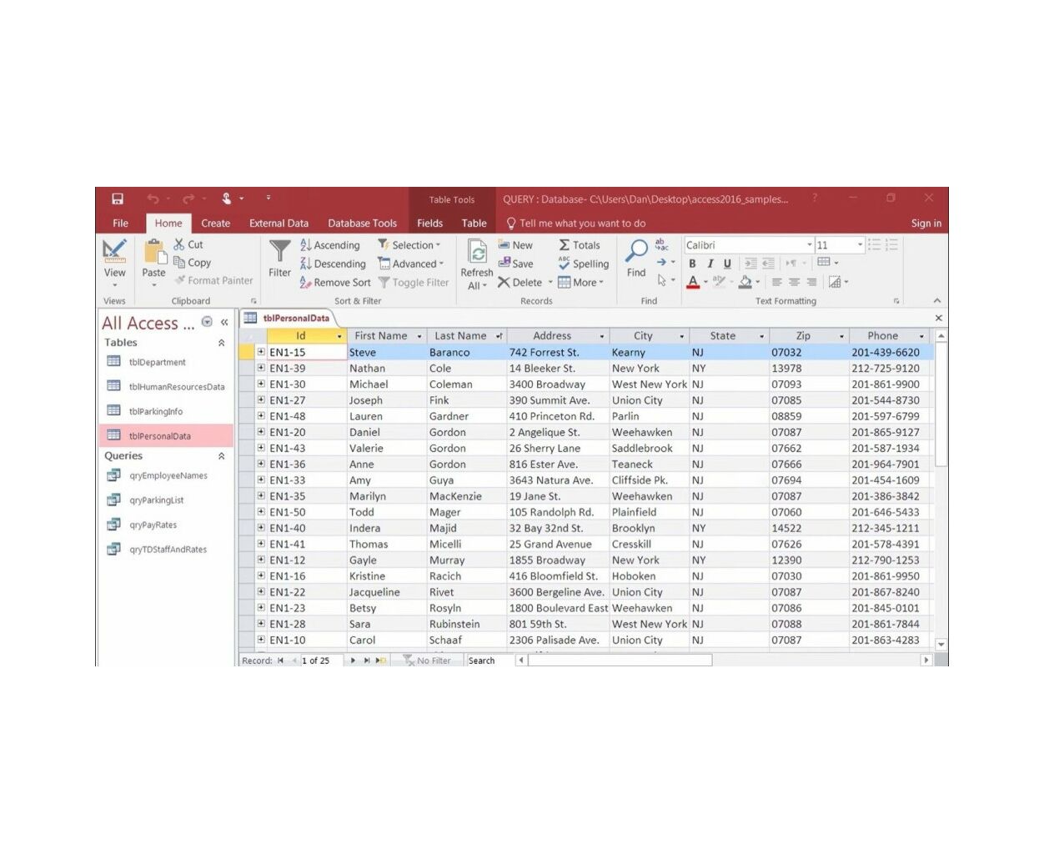Click Refresh All icon
The width and height of the screenshot is (1044, 854).
coord(477,252)
